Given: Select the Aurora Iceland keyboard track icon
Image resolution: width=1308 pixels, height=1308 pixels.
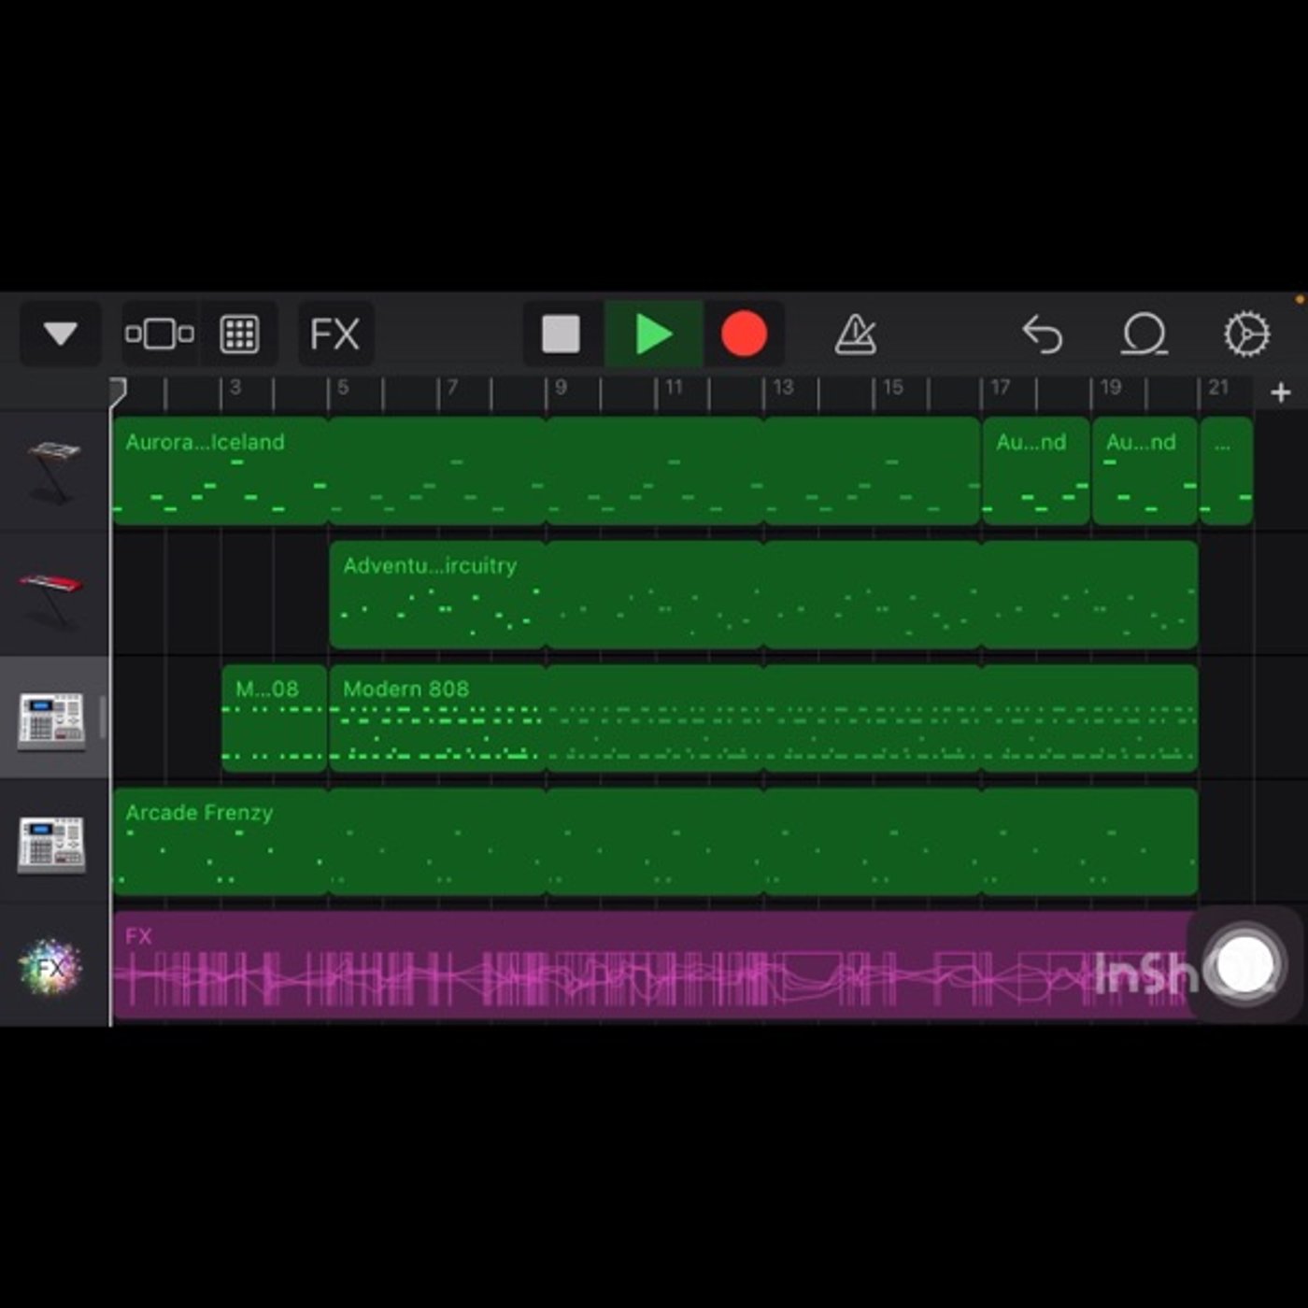Looking at the screenshot, I should (x=53, y=472).
